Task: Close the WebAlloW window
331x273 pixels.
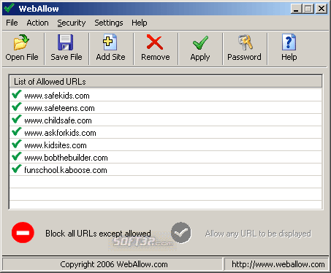Action: 322,9
